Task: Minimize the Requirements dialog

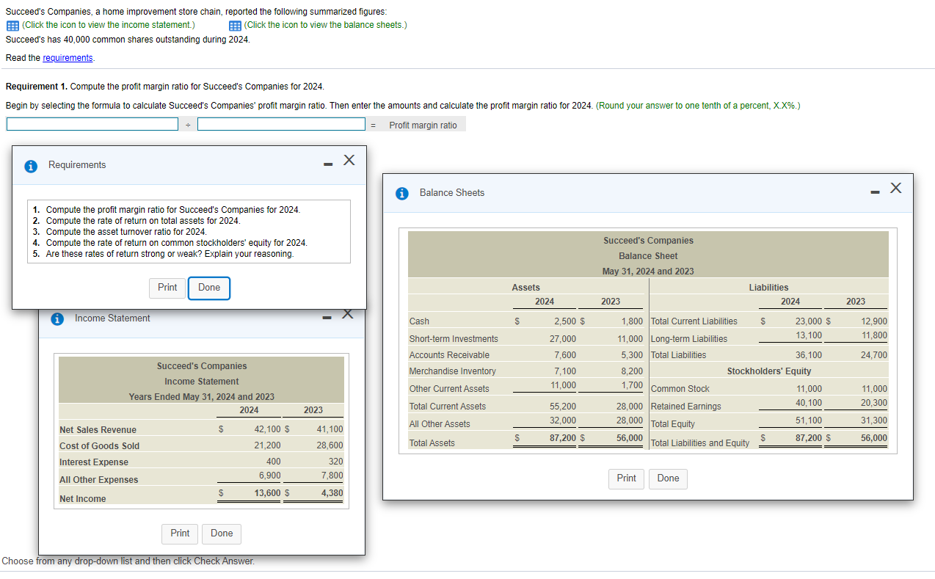Action: tap(327, 164)
